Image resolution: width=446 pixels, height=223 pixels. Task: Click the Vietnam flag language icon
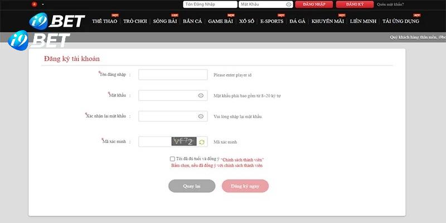tap(36, 4)
